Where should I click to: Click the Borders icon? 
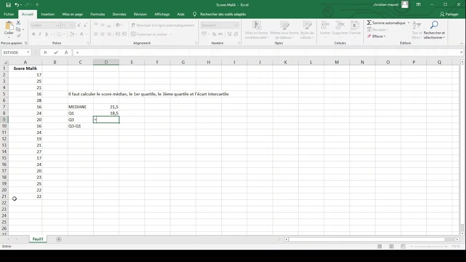pos(58,34)
